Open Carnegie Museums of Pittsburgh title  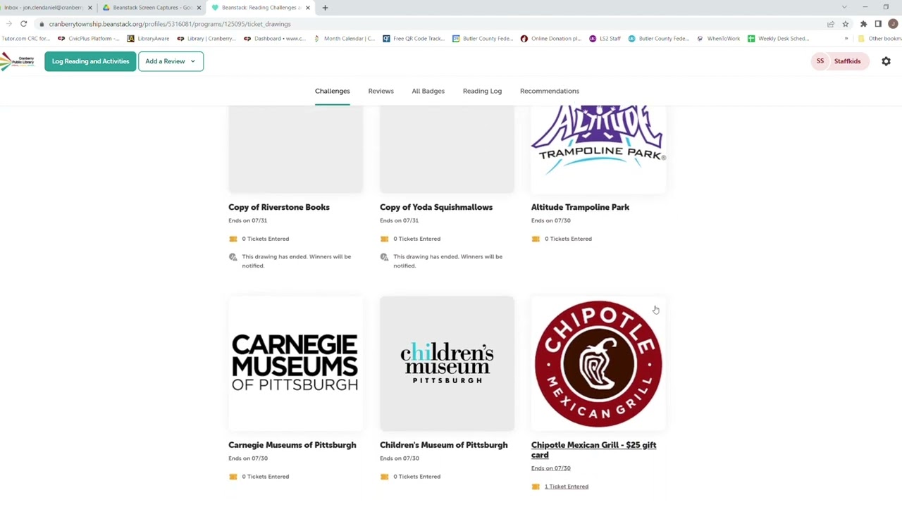292,445
